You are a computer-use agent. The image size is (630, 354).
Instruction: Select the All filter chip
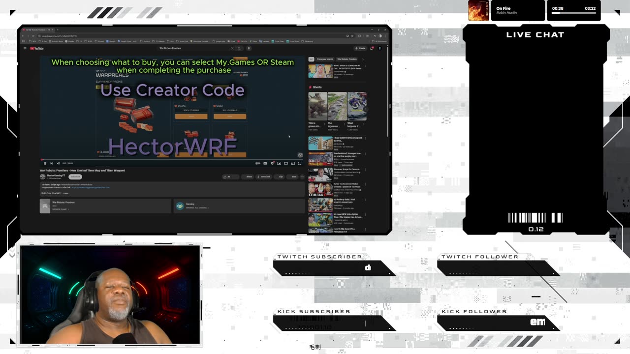coord(311,59)
